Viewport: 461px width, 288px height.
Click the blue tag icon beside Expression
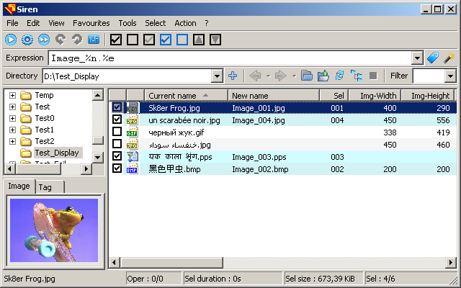(433, 58)
